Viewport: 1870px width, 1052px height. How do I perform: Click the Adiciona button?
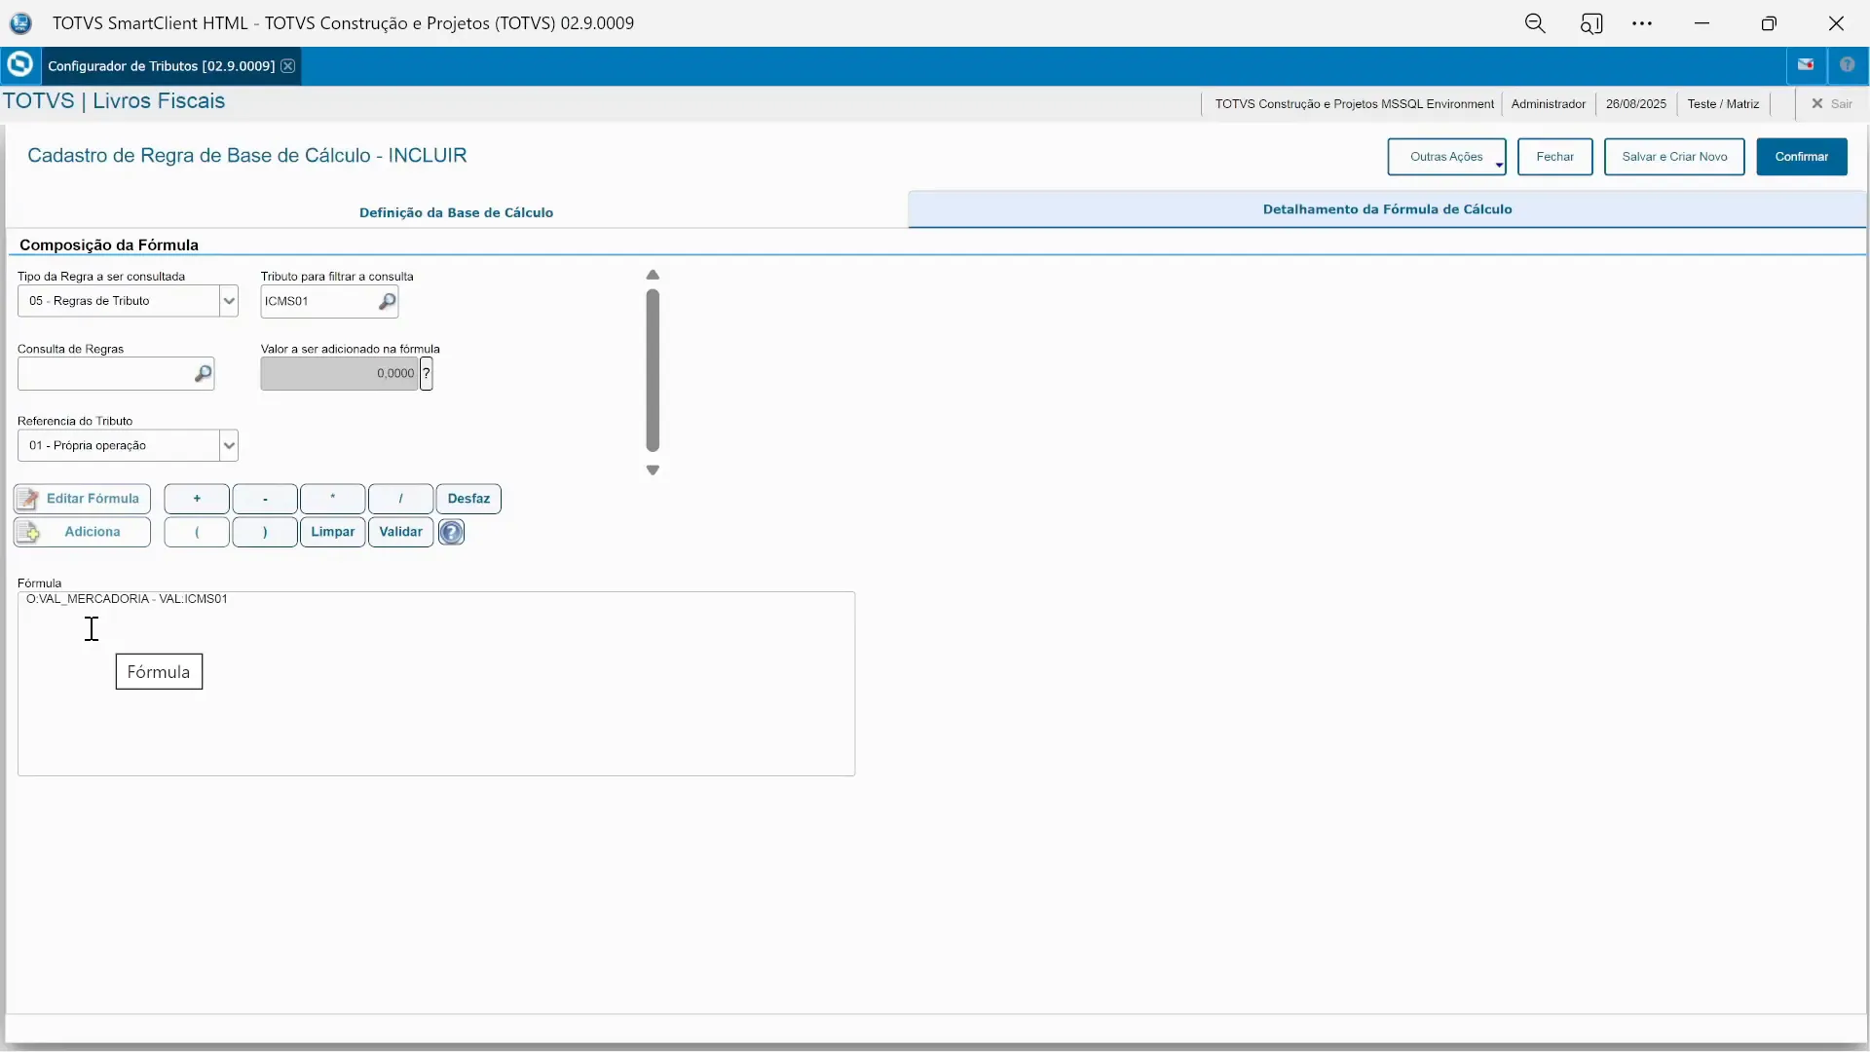point(83,532)
